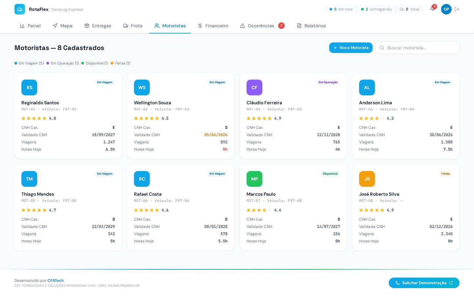Open the notification bell with badge 3
Image resolution: width=474 pixels, height=296 pixels.
pos(433,9)
